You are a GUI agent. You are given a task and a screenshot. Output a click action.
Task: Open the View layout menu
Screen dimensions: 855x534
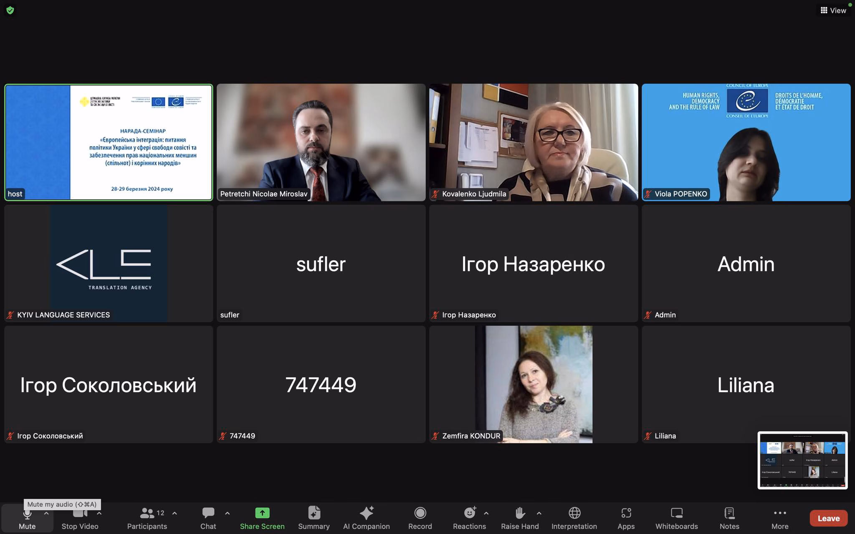click(833, 10)
